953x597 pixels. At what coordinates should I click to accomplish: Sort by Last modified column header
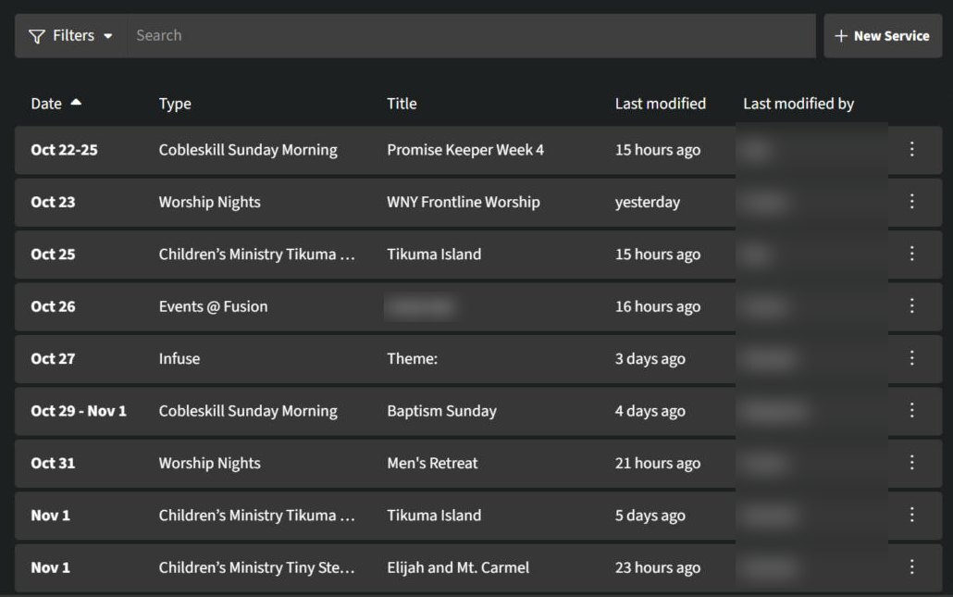click(x=661, y=104)
